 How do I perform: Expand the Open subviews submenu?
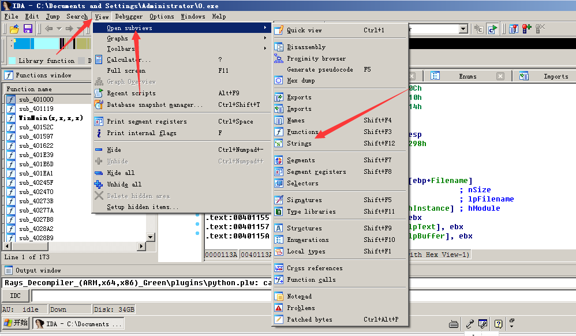pos(182,28)
